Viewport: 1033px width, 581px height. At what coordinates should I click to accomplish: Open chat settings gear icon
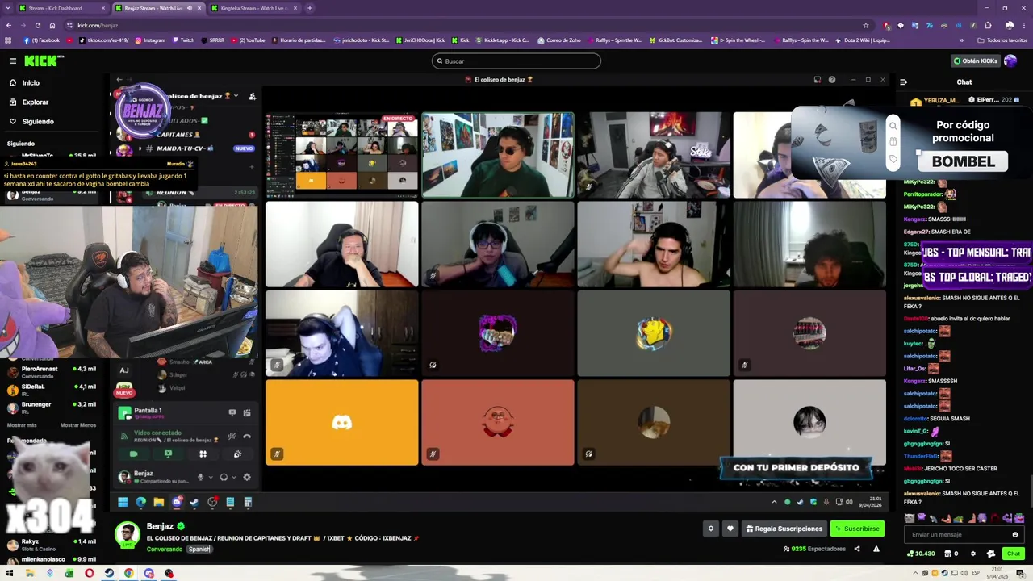pyautogui.click(x=972, y=554)
